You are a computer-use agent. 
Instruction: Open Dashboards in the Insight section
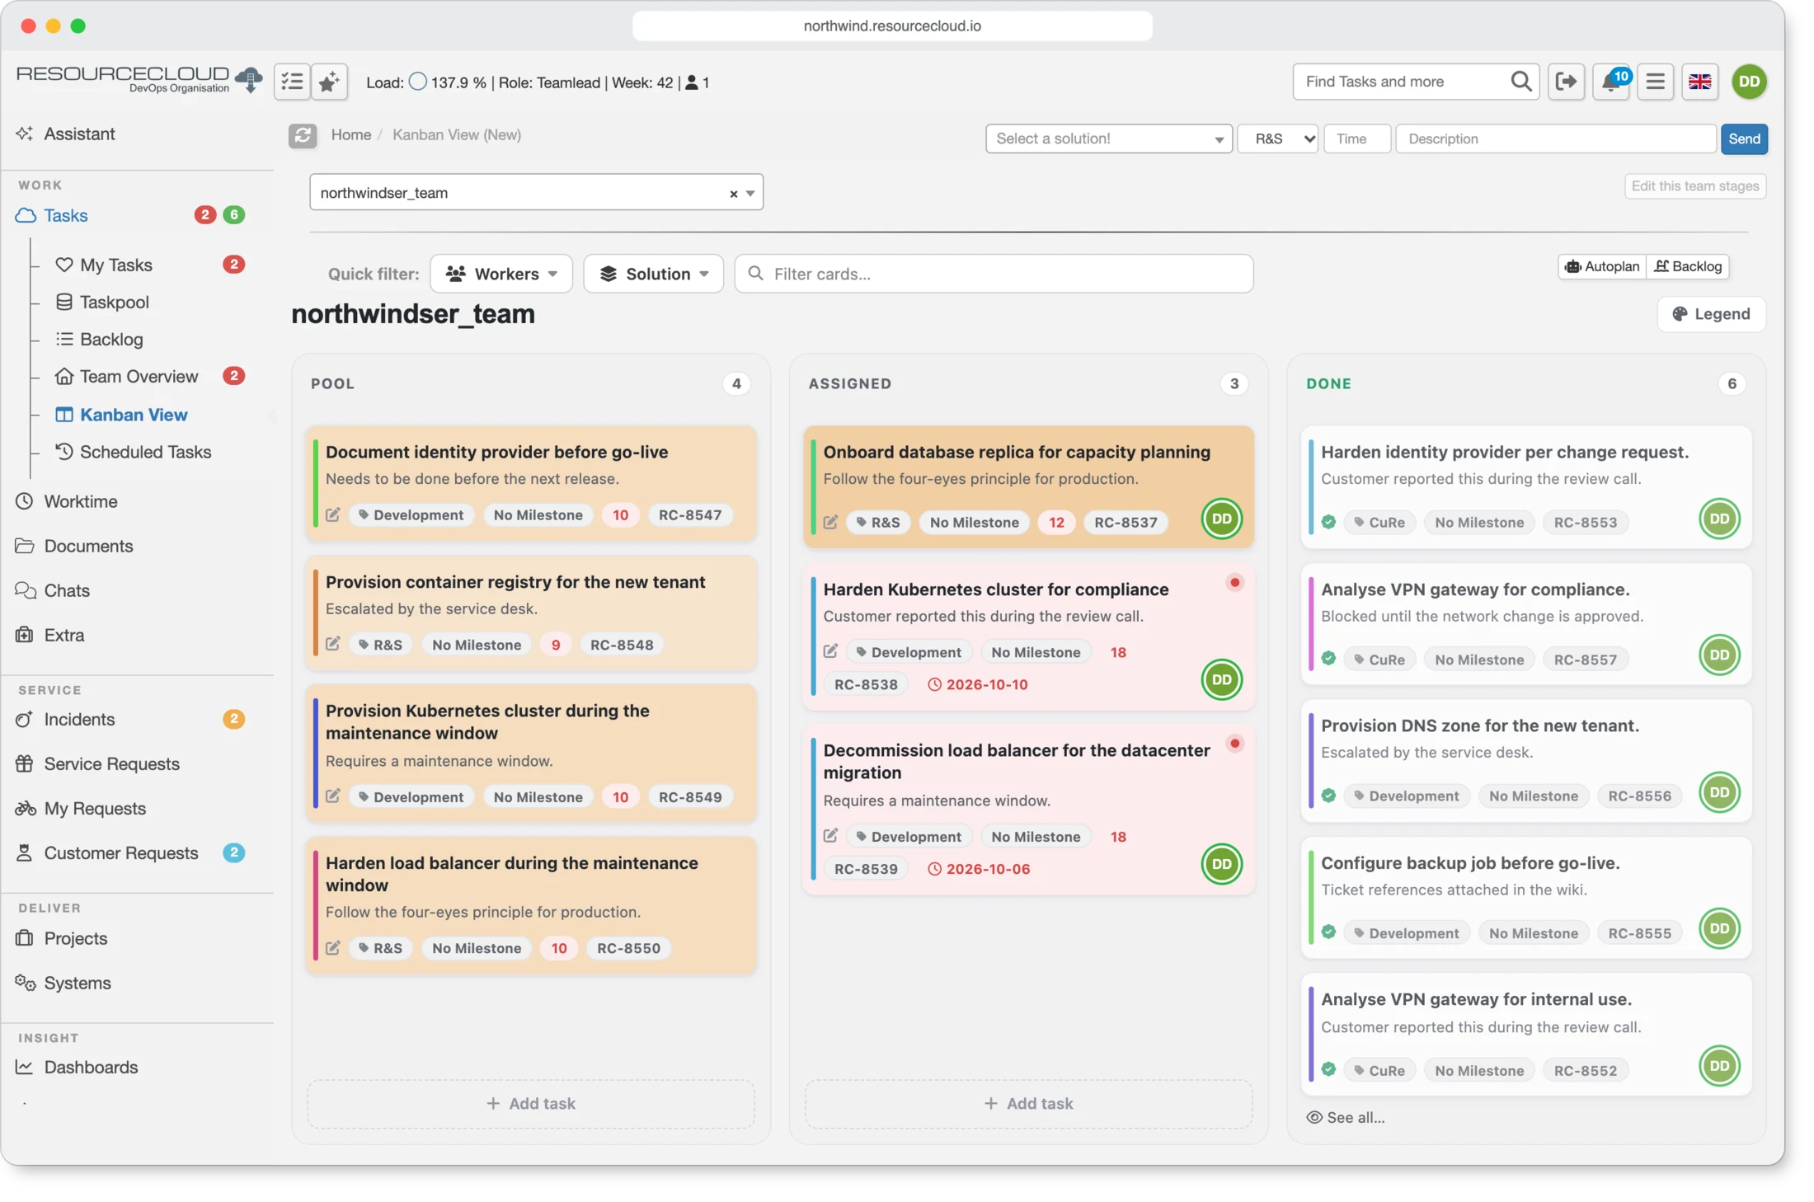point(91,1067)
